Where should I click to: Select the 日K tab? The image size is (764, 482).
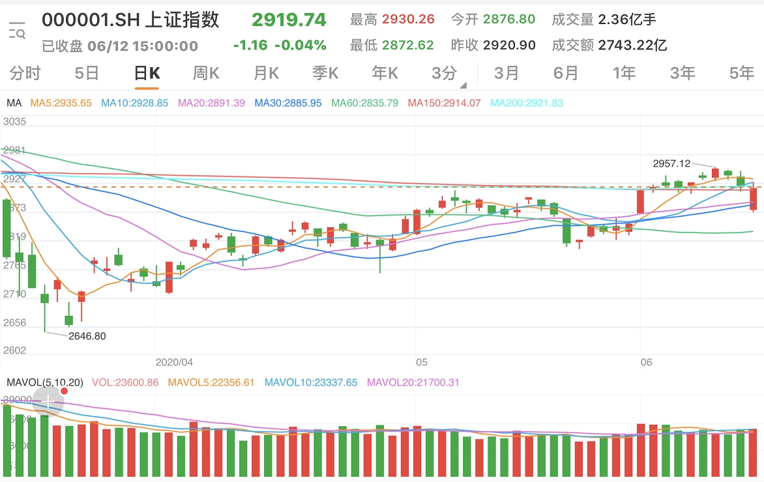point(147,73)
